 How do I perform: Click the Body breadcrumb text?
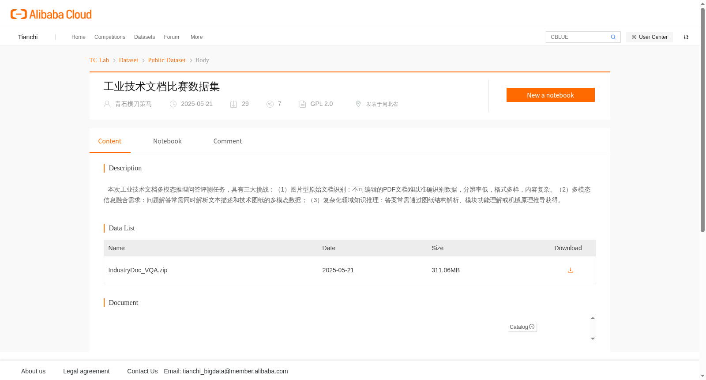202,60
